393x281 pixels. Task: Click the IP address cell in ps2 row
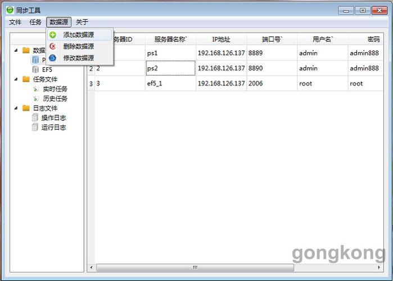[222, 68]
